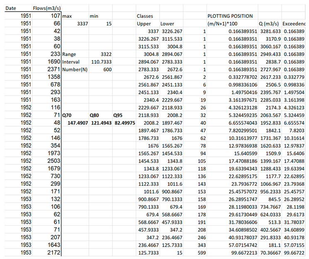Click the bold Q70 header cell
The width and height of the screenshot is (309, 259).
(x=67, y=115)
